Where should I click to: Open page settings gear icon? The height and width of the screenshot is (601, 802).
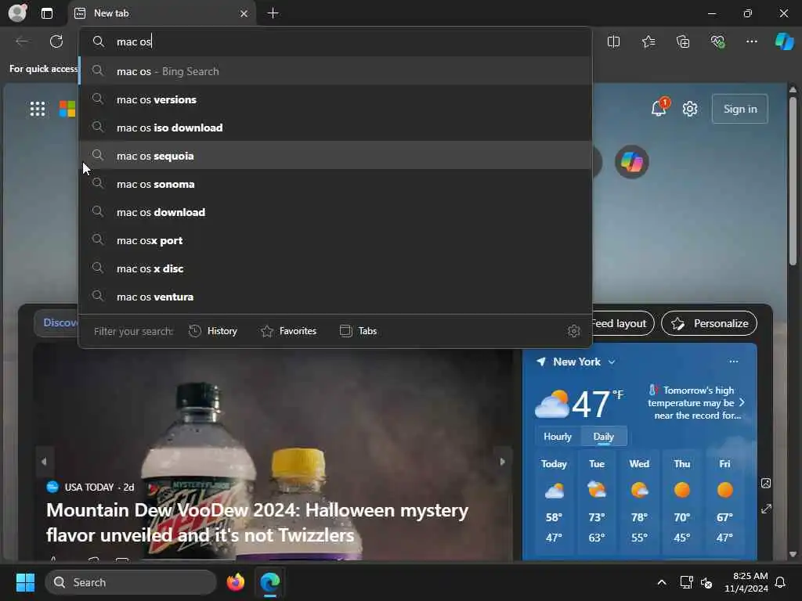click(x=690, y=109)
